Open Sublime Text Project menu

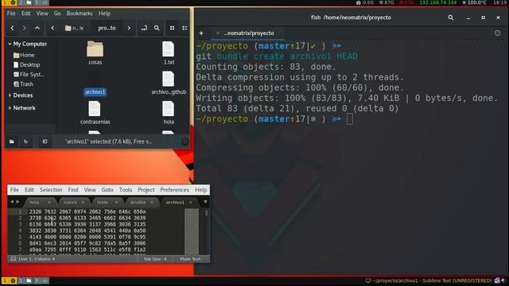[146, 190]
